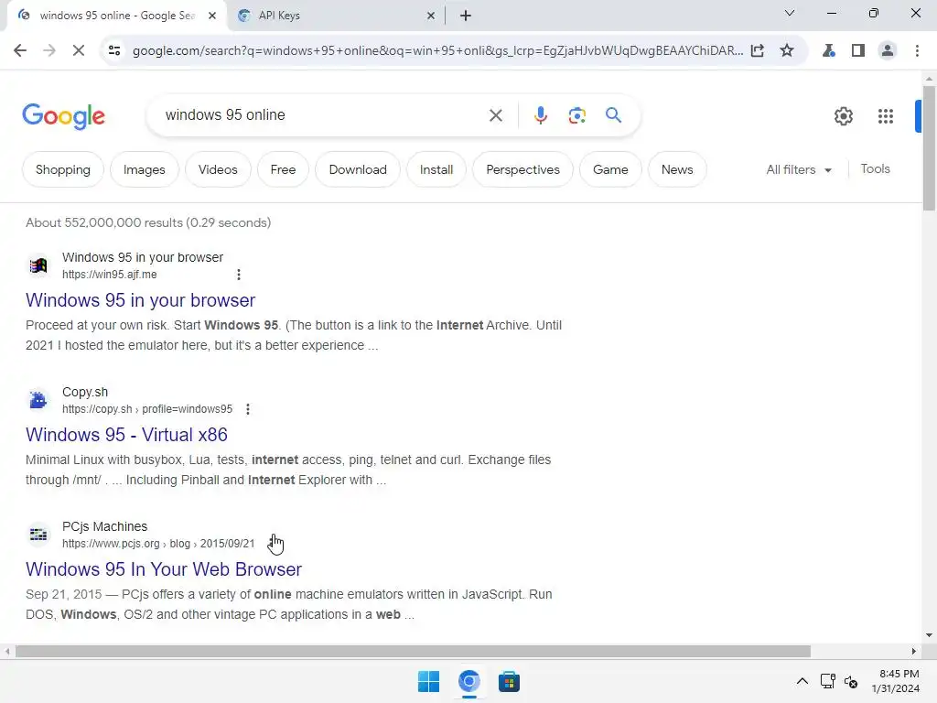Click the https://win95.ajf.me URL text
The width and height of the screenshot is (937, 703).
[110, 275]
